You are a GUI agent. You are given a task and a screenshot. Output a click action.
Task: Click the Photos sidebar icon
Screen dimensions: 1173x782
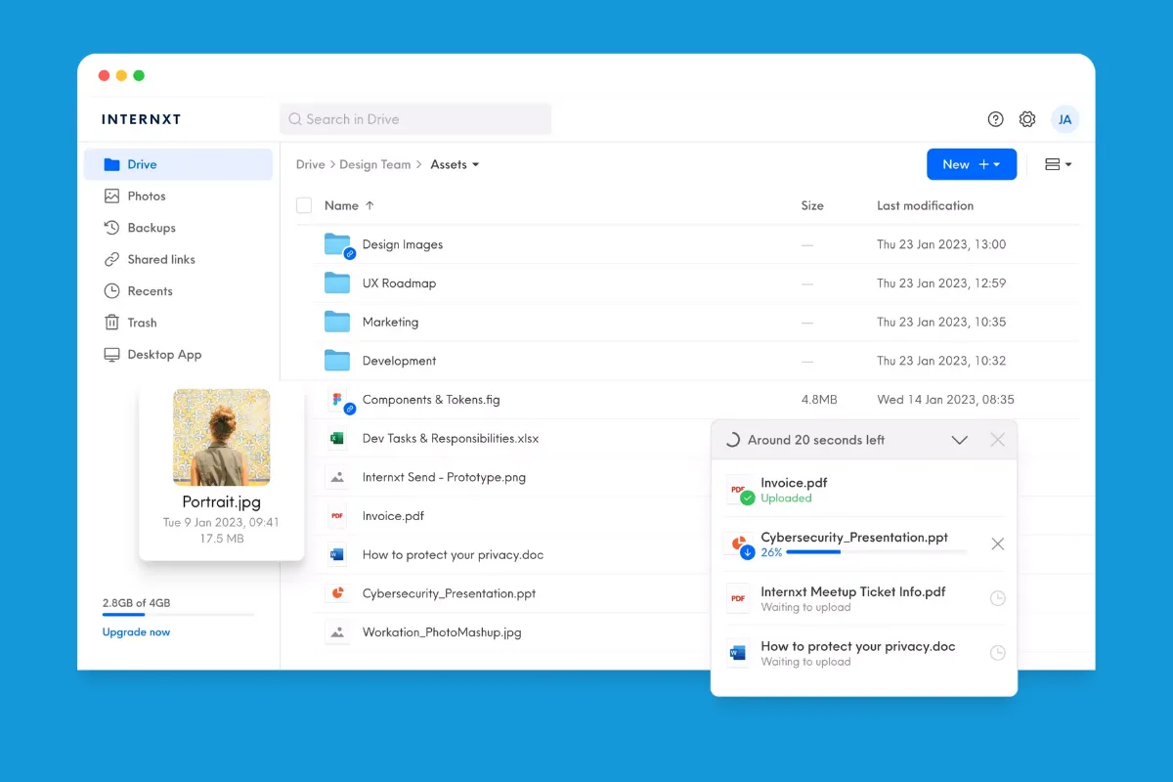click(111, 195)
